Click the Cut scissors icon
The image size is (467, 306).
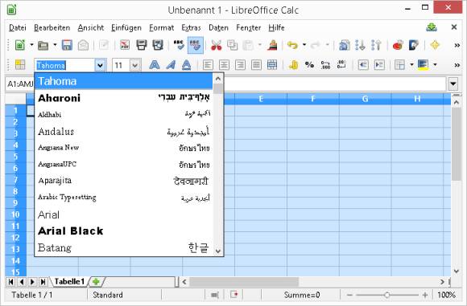click(x=217, y=45)
